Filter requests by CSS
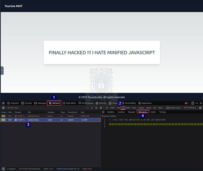Viewport: 203px width, 171px height. coord(118,108)
